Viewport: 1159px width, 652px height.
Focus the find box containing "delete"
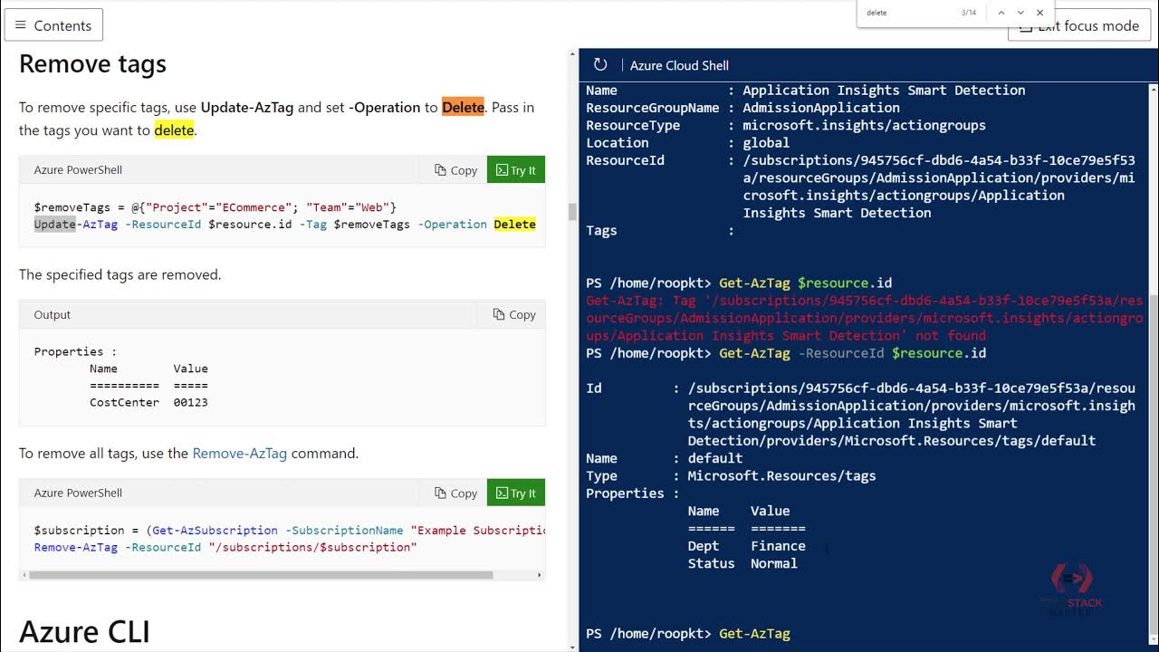[905, 13]
